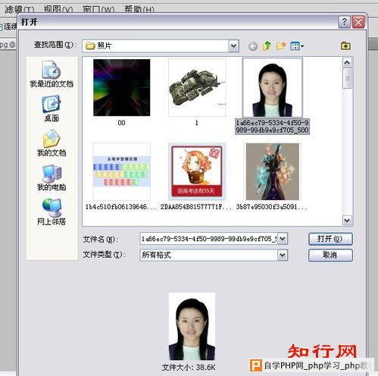Click the 取消 button

pos(330,255)
